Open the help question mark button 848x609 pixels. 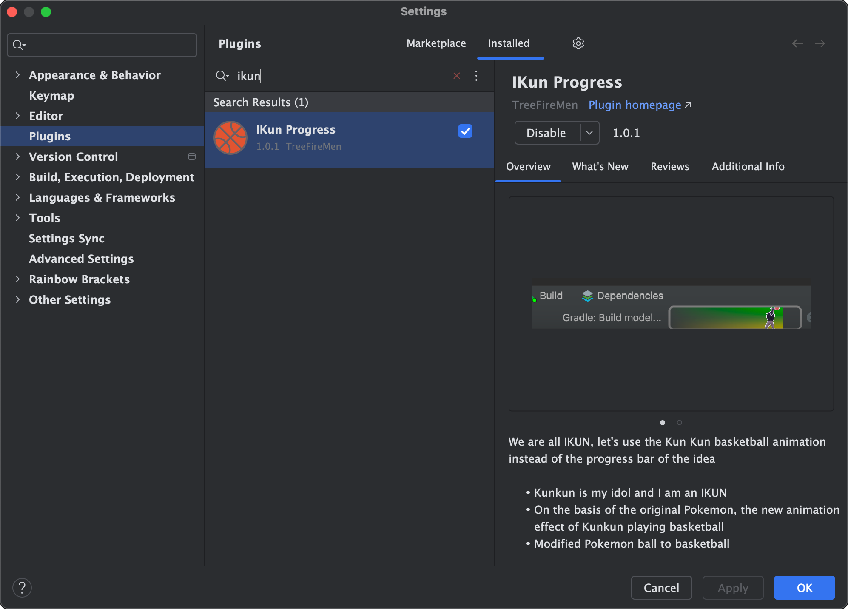coord(22,588)
